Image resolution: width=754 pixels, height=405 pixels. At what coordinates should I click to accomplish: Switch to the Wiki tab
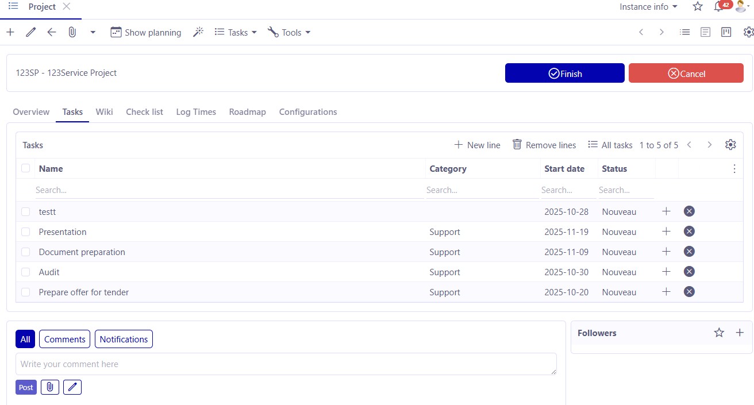click(x=104, y=111)
